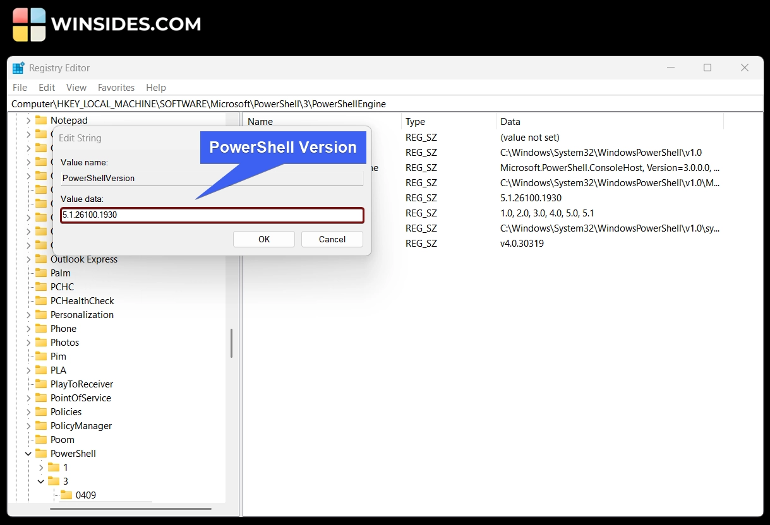Viewport: 770px width, 525px height.
Task: Click the Registry Editor app icon in title bar
Action: (x=18, y=68)
